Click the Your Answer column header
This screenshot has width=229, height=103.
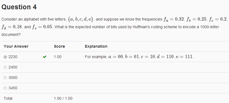[x=16, y=46]
